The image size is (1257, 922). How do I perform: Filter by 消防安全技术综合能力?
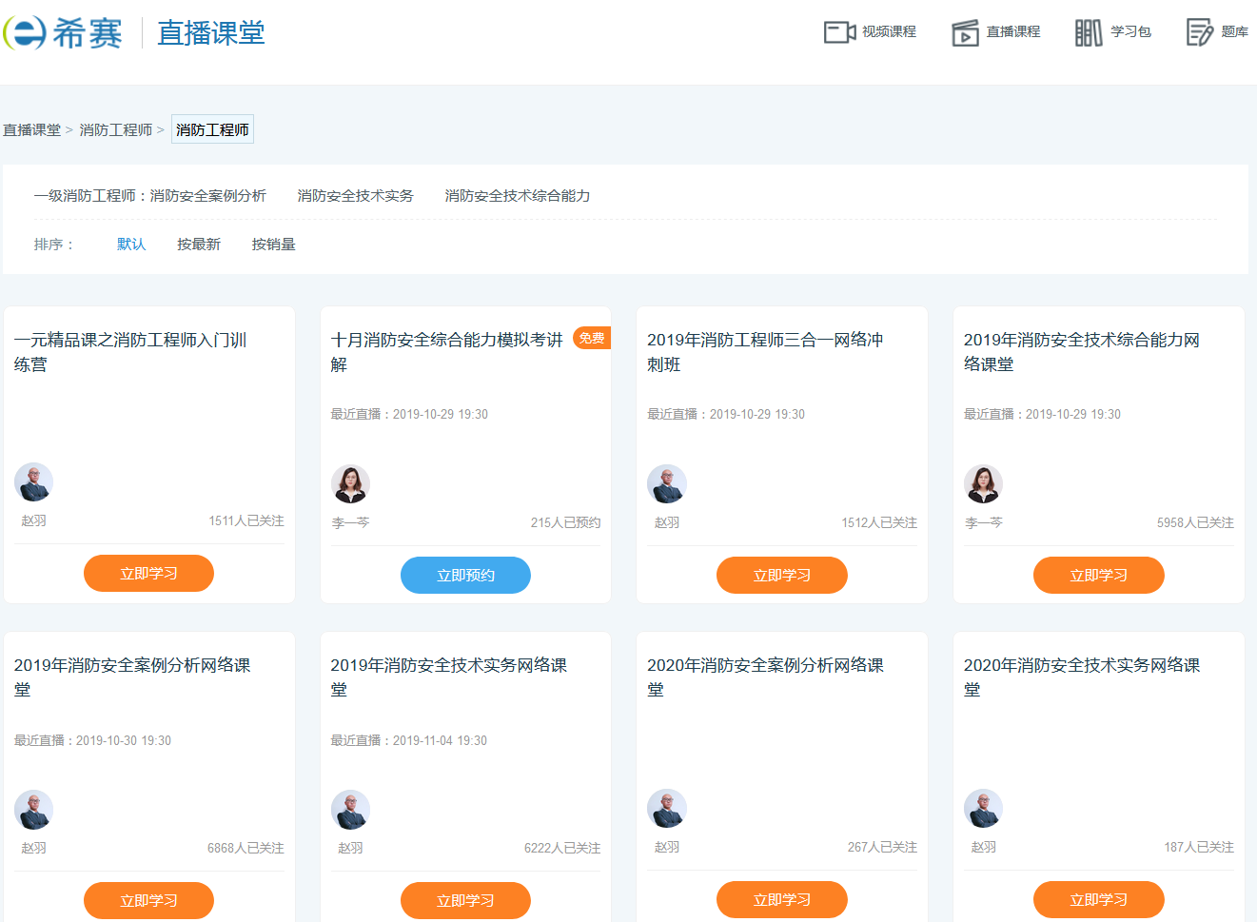(x=517, y=196)
